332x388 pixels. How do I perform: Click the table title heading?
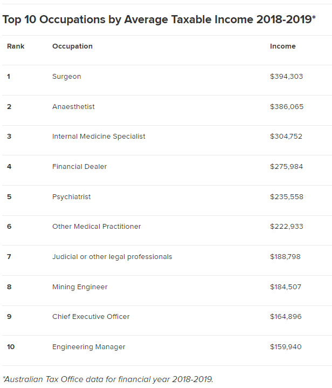[x=159, y=19]
